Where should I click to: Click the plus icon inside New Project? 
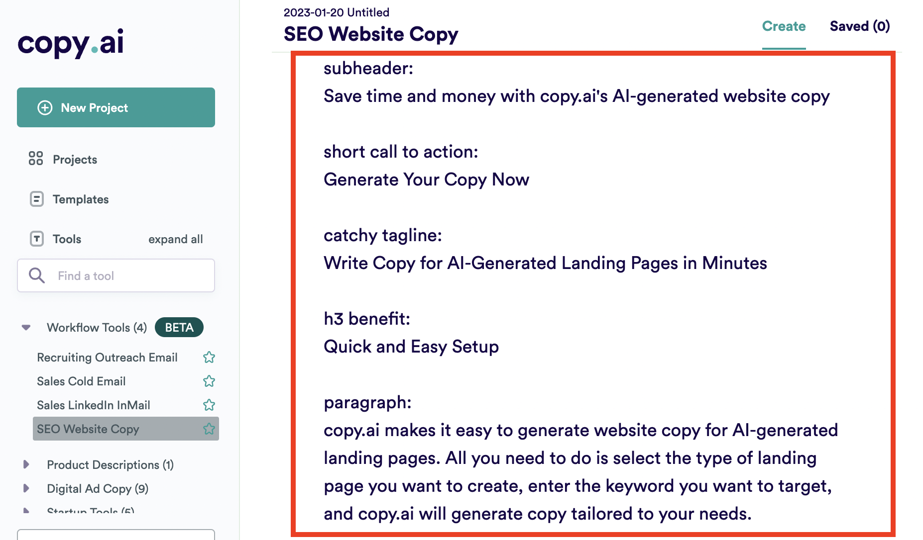coord(44,107)
